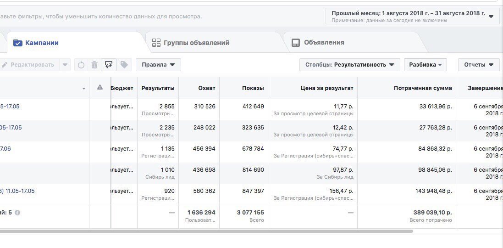Viewport: 503px width, 248px height.
Task: Expand the Редактировать dropdown arrow
Action: pyautogui.click(x=65, y=65)
